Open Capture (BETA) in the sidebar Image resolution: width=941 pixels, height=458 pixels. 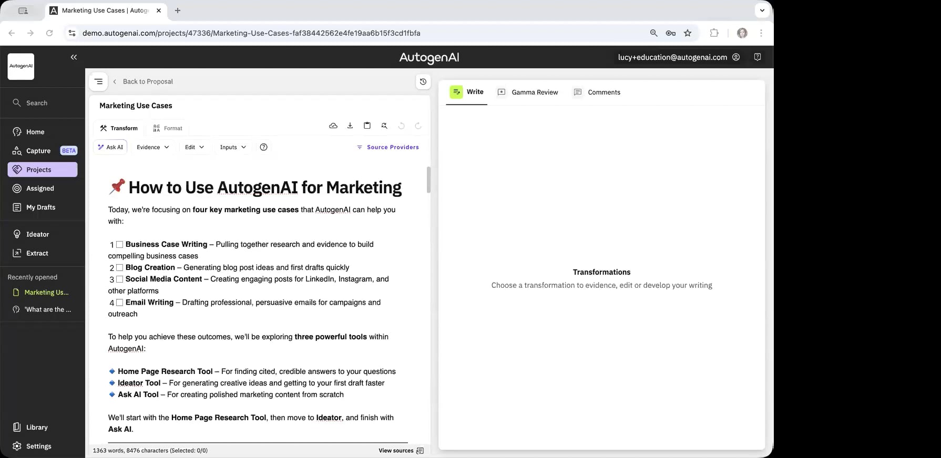pos(42,151)
